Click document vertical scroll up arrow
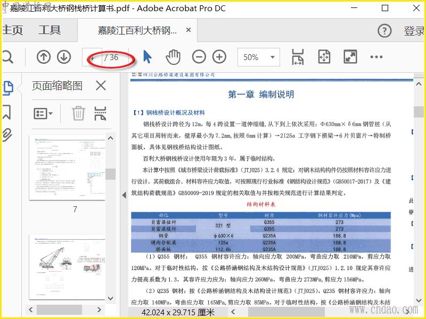 tap(419, 84)
